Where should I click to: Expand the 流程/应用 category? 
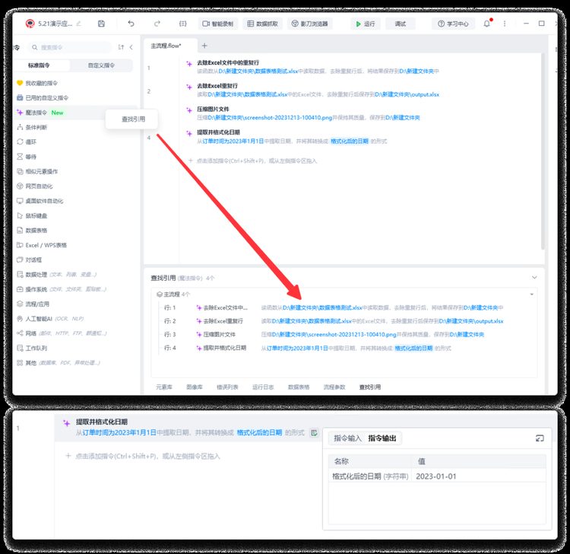pyautogui.click(x=33, y=304)
